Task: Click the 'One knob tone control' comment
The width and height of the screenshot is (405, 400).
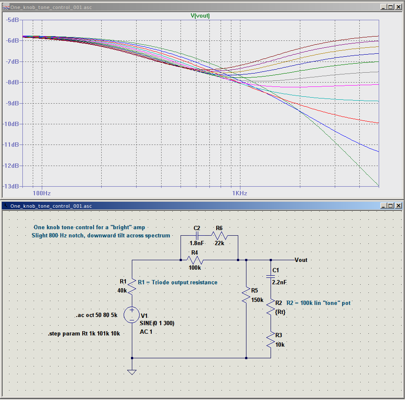Action: 89,228
